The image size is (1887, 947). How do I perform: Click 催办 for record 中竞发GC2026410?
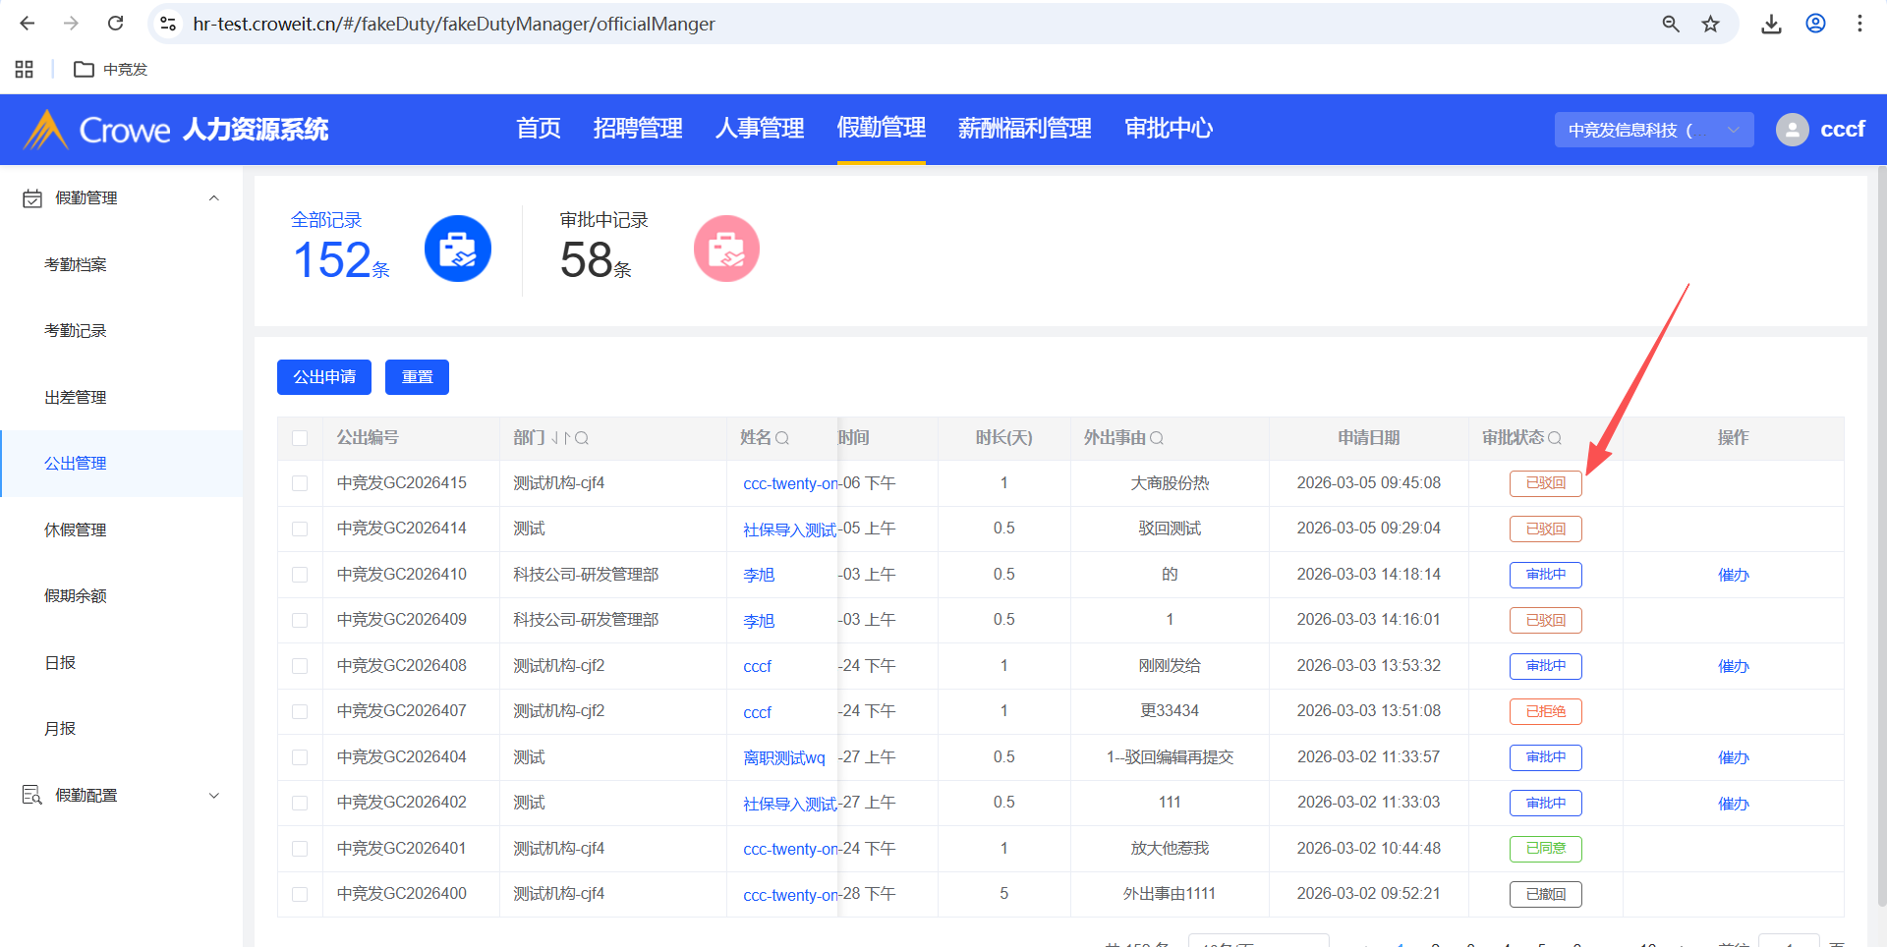(1733, 575)
